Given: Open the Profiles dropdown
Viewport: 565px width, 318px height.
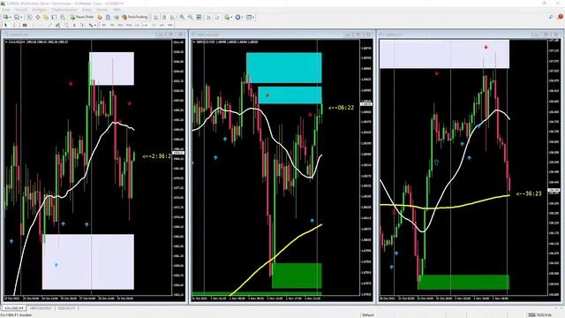Looking at the screenshot, I should 18,17.
